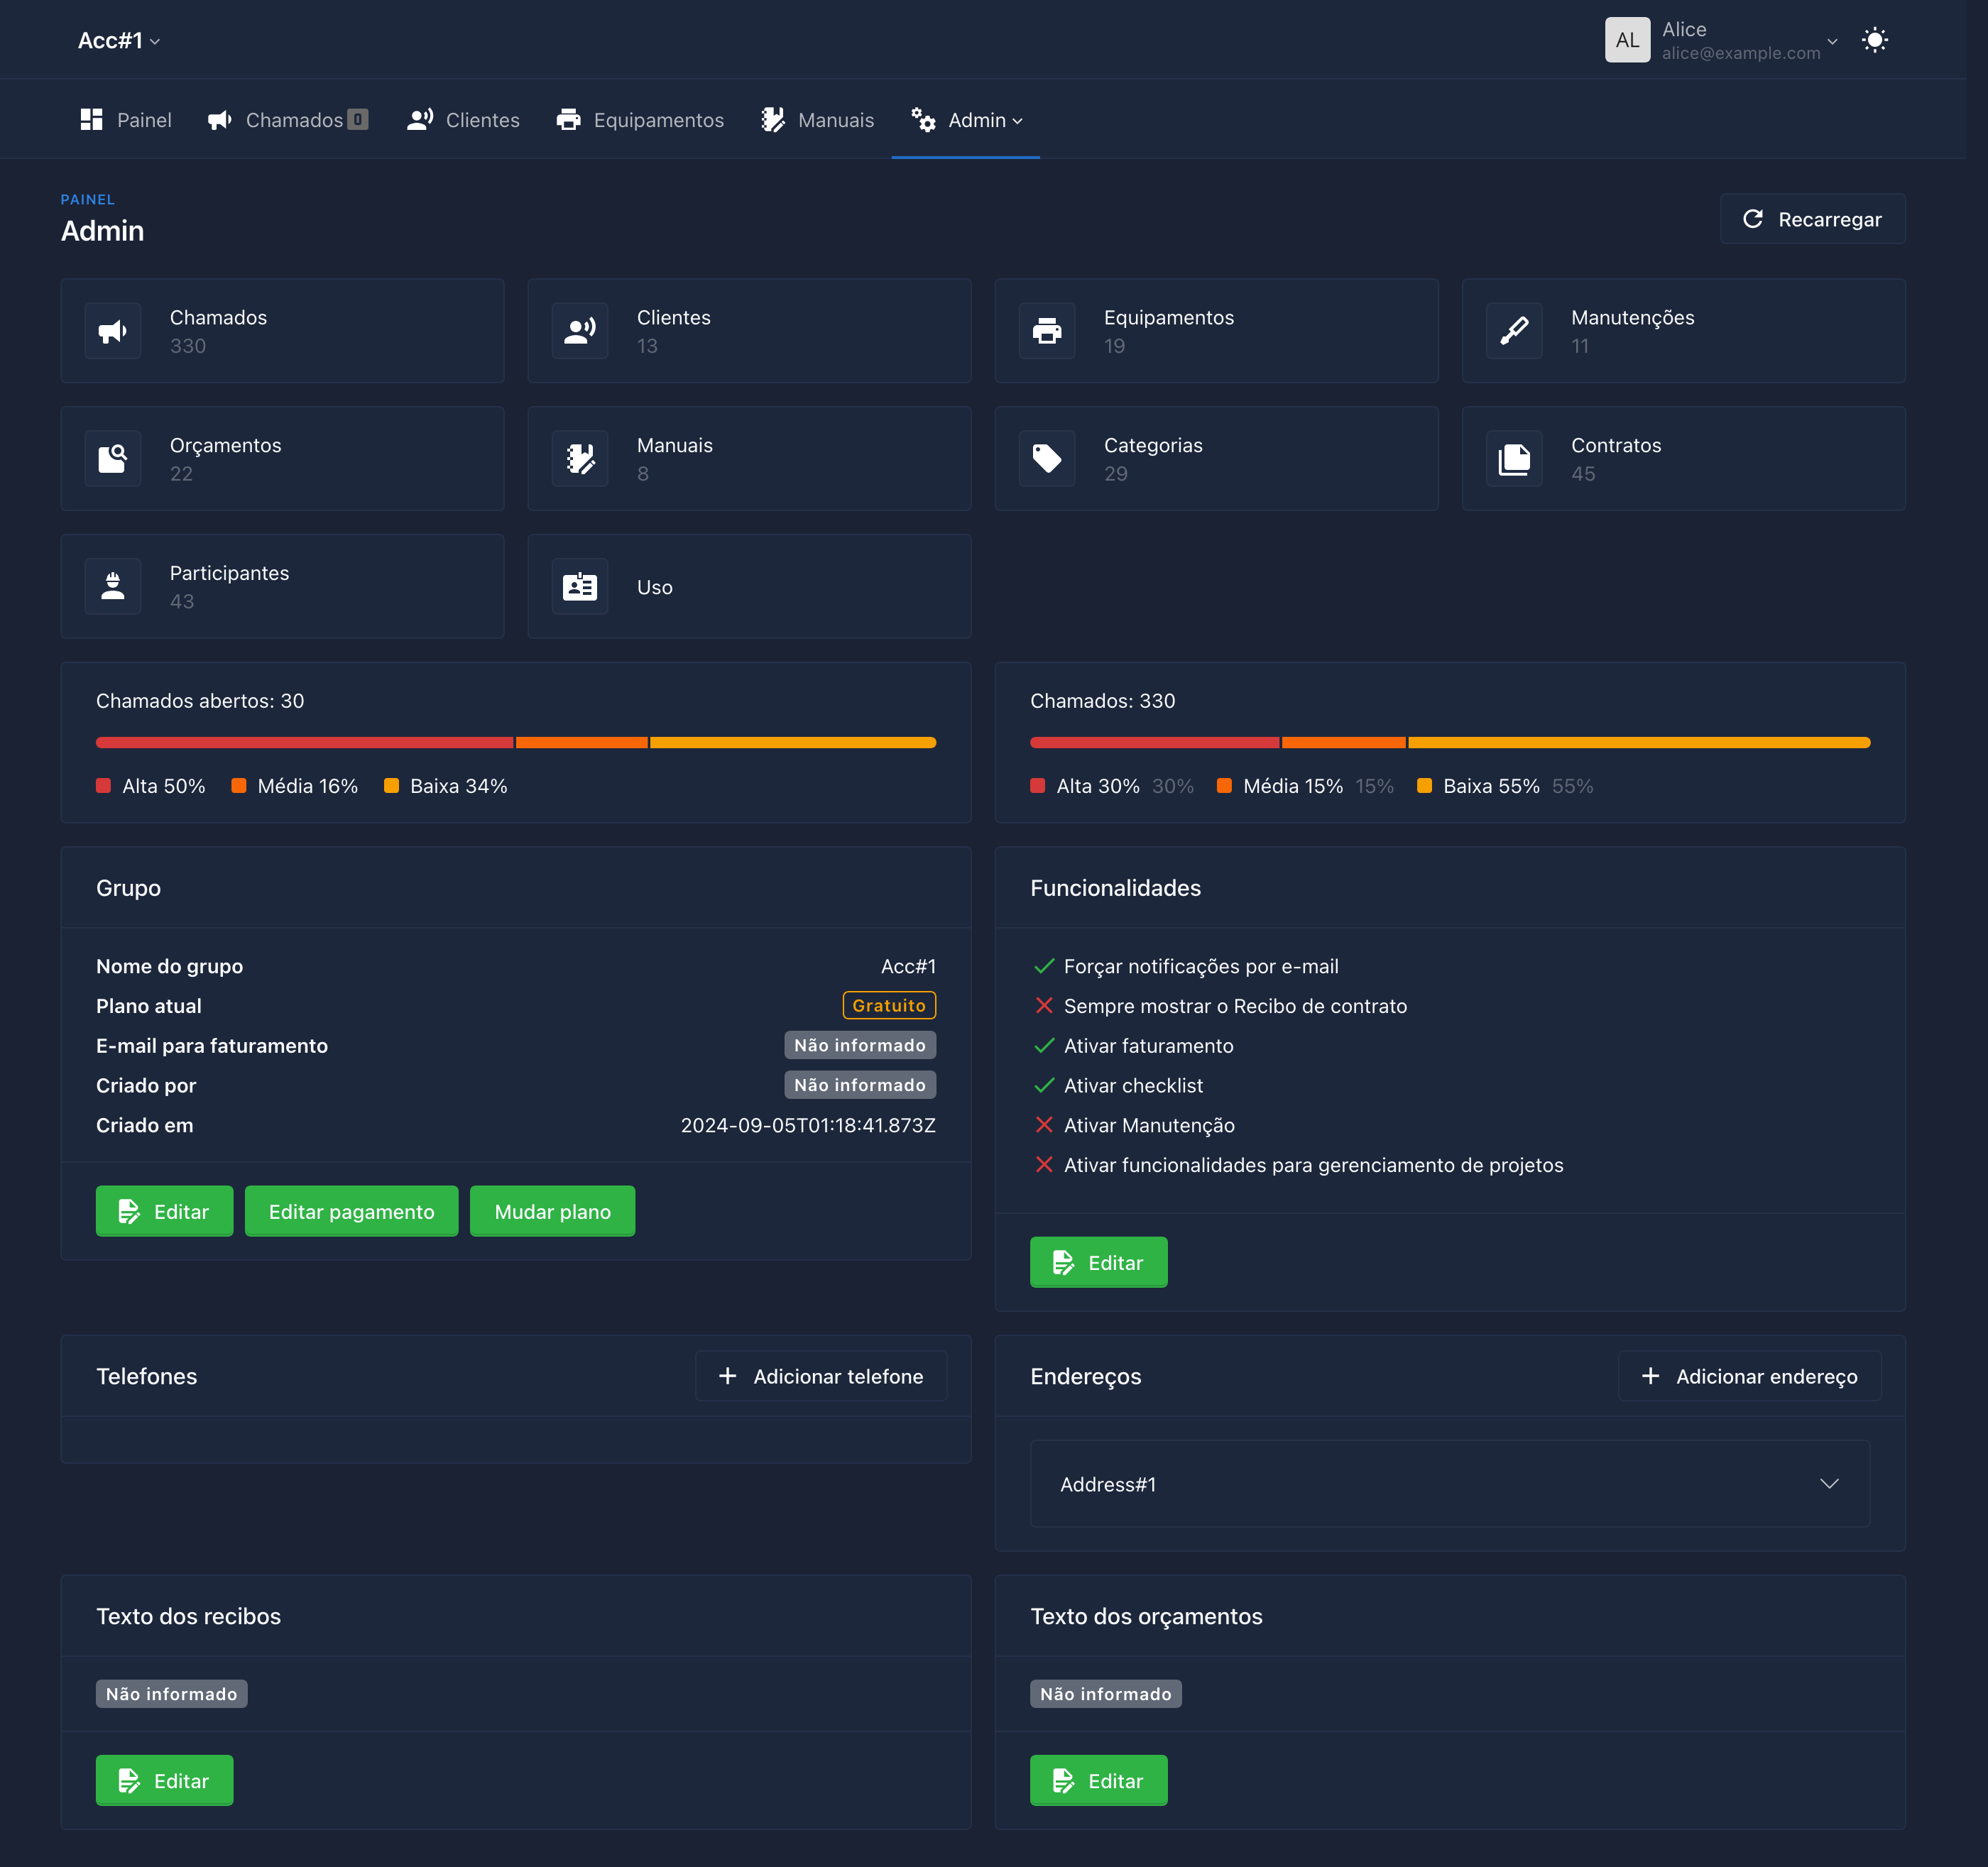This screenshot has width=1988, height=1867.
Task: Click the Orçamentos card search-document icon
Action: point(113,459)
